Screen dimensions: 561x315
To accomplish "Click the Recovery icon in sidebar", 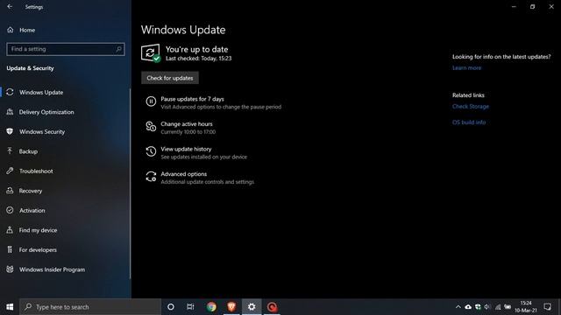I will click(x=10, y=191).
